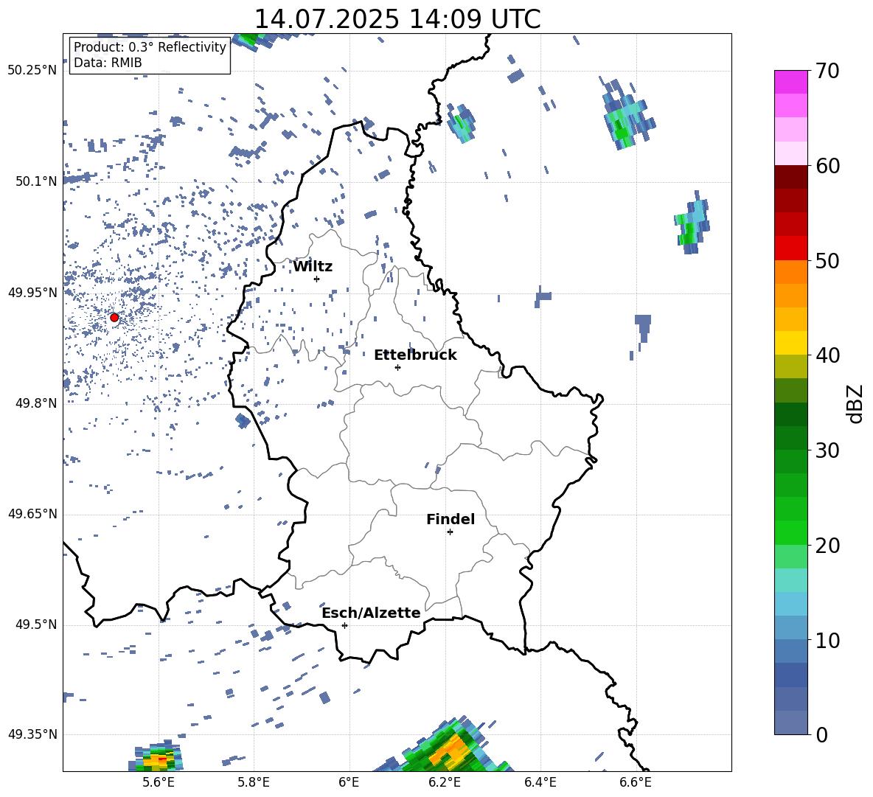Click the Data: RMIB text
This screenshot has height=797, width=873.
tap(108, 63)
